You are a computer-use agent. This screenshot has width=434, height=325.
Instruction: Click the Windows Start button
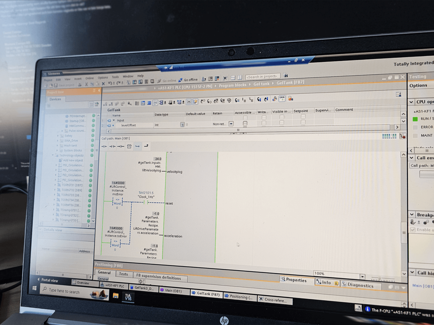point(34,288)
